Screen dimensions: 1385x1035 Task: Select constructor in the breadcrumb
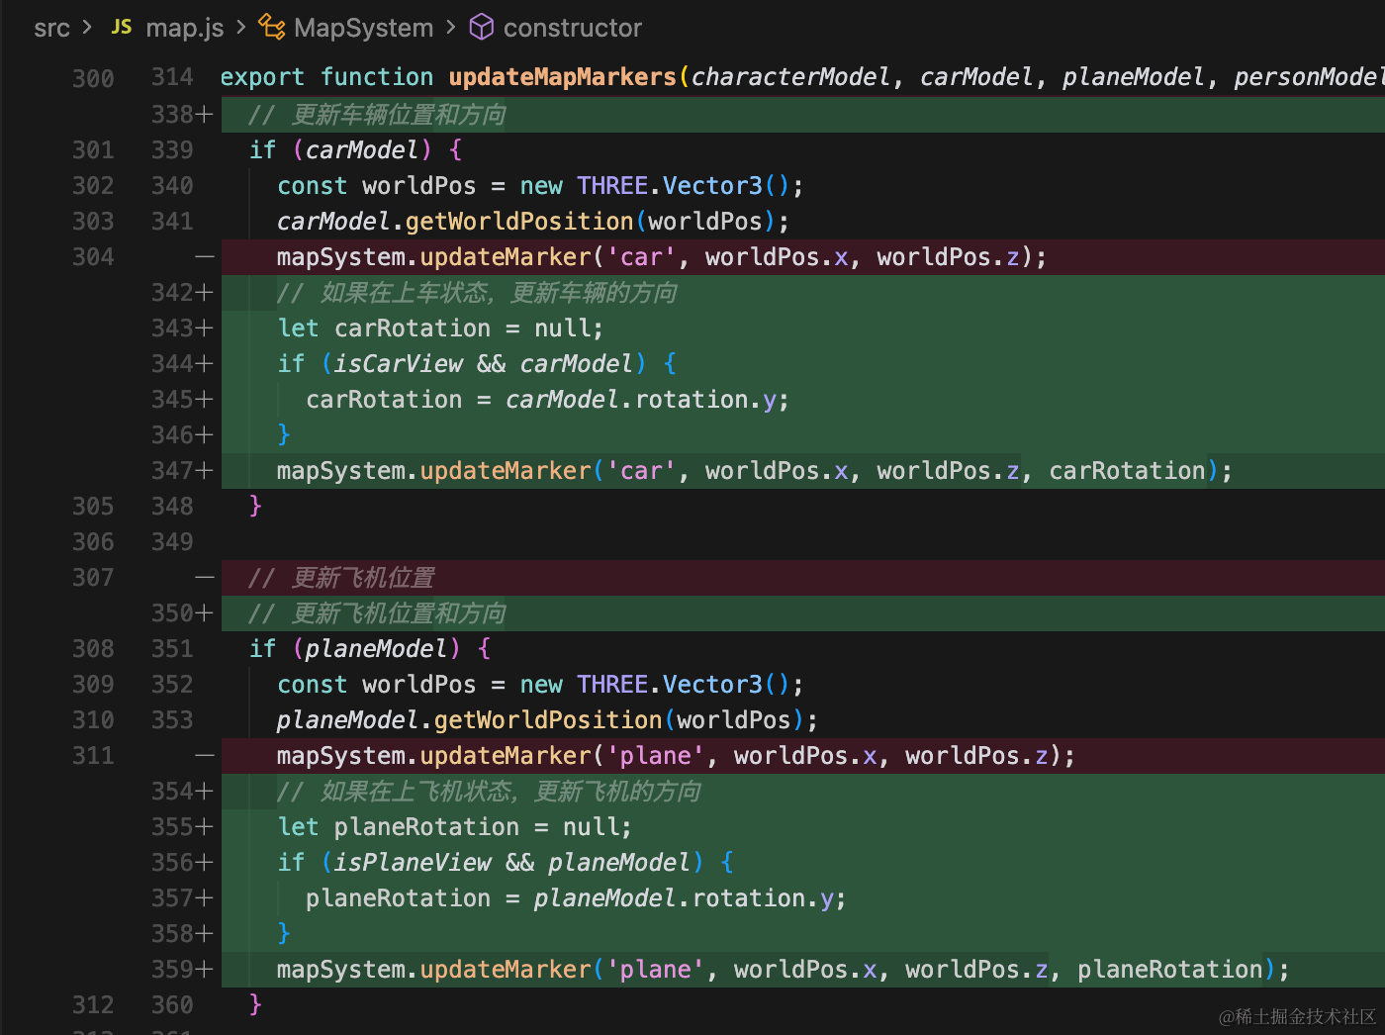click(573, 28)
